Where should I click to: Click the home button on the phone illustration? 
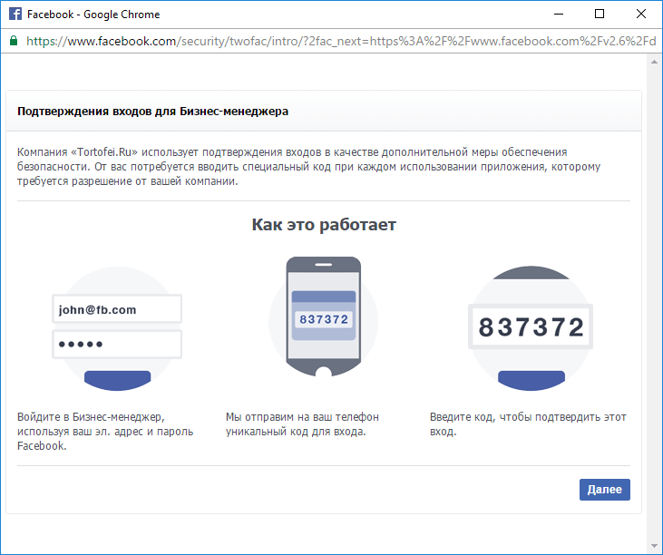pyautogui.click(x=323, y=372)
